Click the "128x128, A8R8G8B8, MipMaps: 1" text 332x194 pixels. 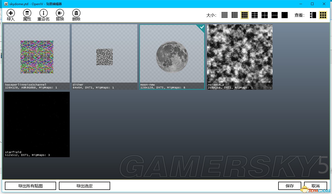[x=31, y=88]
